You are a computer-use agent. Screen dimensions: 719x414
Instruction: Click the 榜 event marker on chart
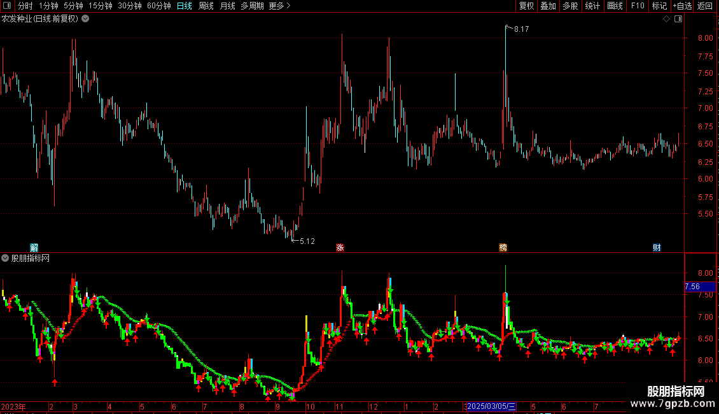pyautogui.click(x=503, y=248)
